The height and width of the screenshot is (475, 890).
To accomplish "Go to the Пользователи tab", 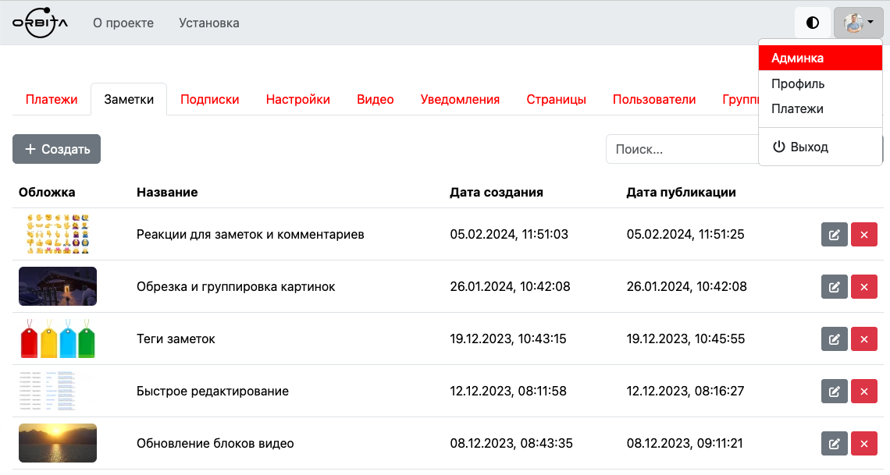I will (653, 99).
